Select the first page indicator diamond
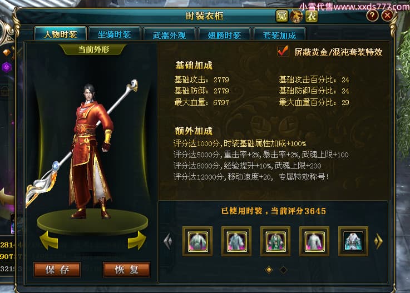Viewport: 410px width, 293px height. pyautogui.click(x=269, y=270)
